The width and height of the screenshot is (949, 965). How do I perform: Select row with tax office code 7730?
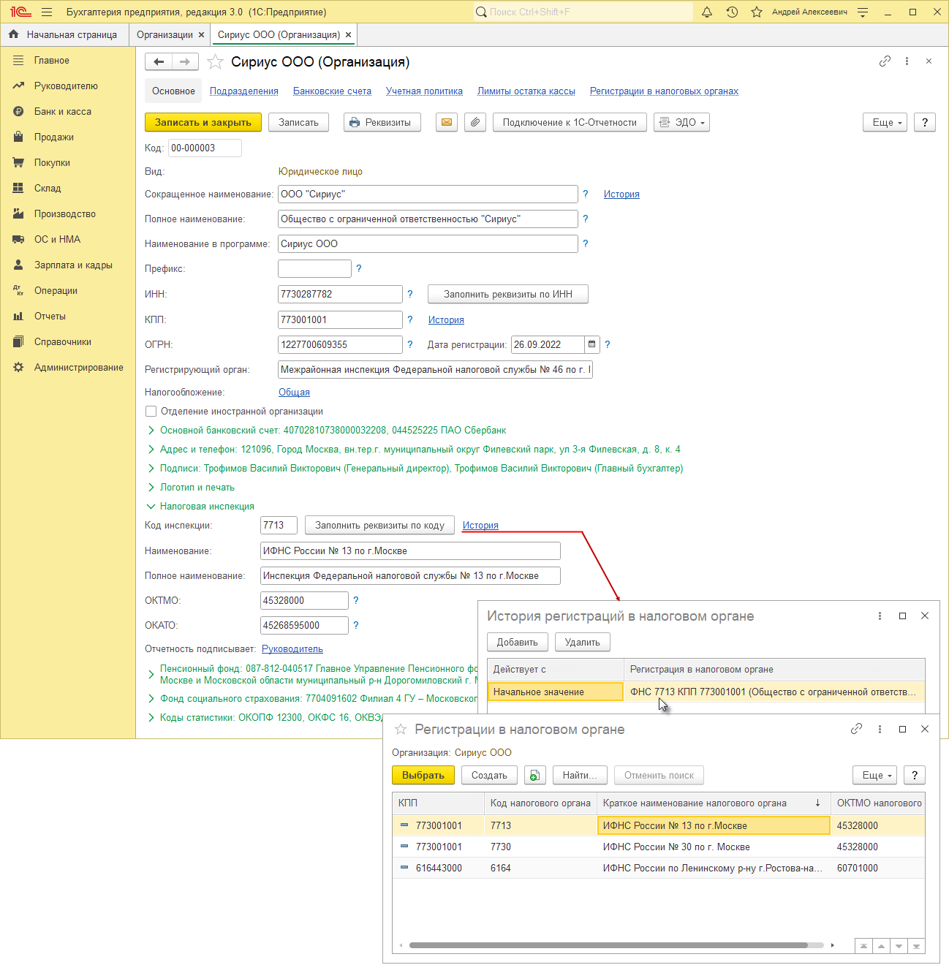tap(659, 847)
